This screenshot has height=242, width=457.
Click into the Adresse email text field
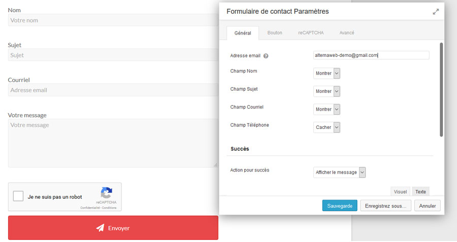pos(371,55)
